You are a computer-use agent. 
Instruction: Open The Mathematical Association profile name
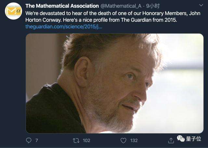(62, 6)
